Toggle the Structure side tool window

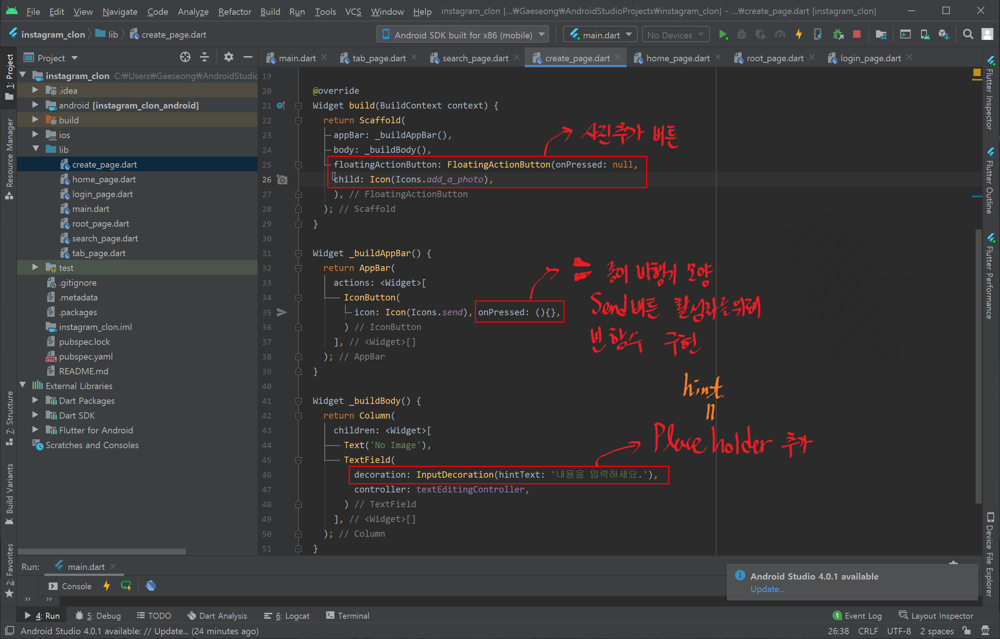click(9, 418)
